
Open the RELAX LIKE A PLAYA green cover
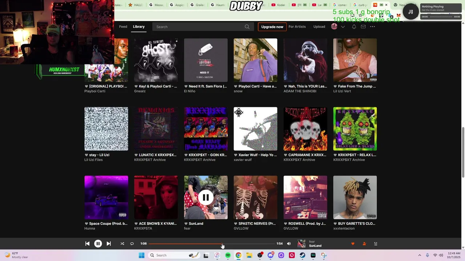[355, 129]
